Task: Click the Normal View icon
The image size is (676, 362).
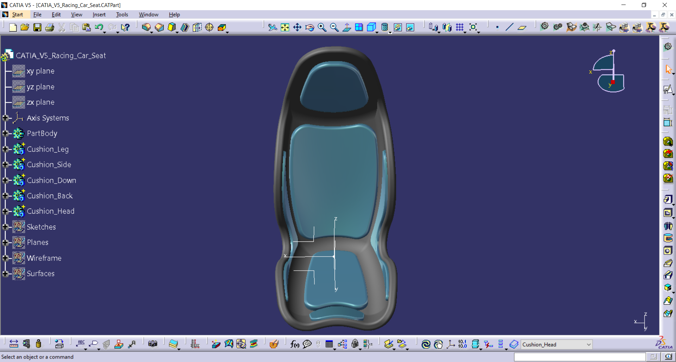Action: 347,27
